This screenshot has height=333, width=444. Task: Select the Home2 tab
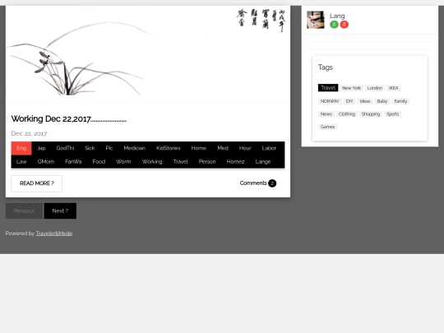click(x=236, y=162)
